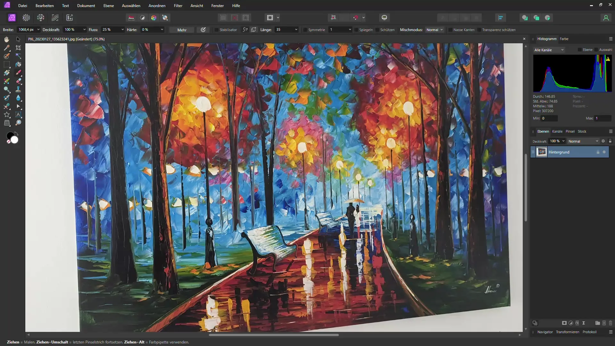This screenshot has width=615, height=346.
Task: Select the Selection Brush tool
Action: [x=7, y=56]
